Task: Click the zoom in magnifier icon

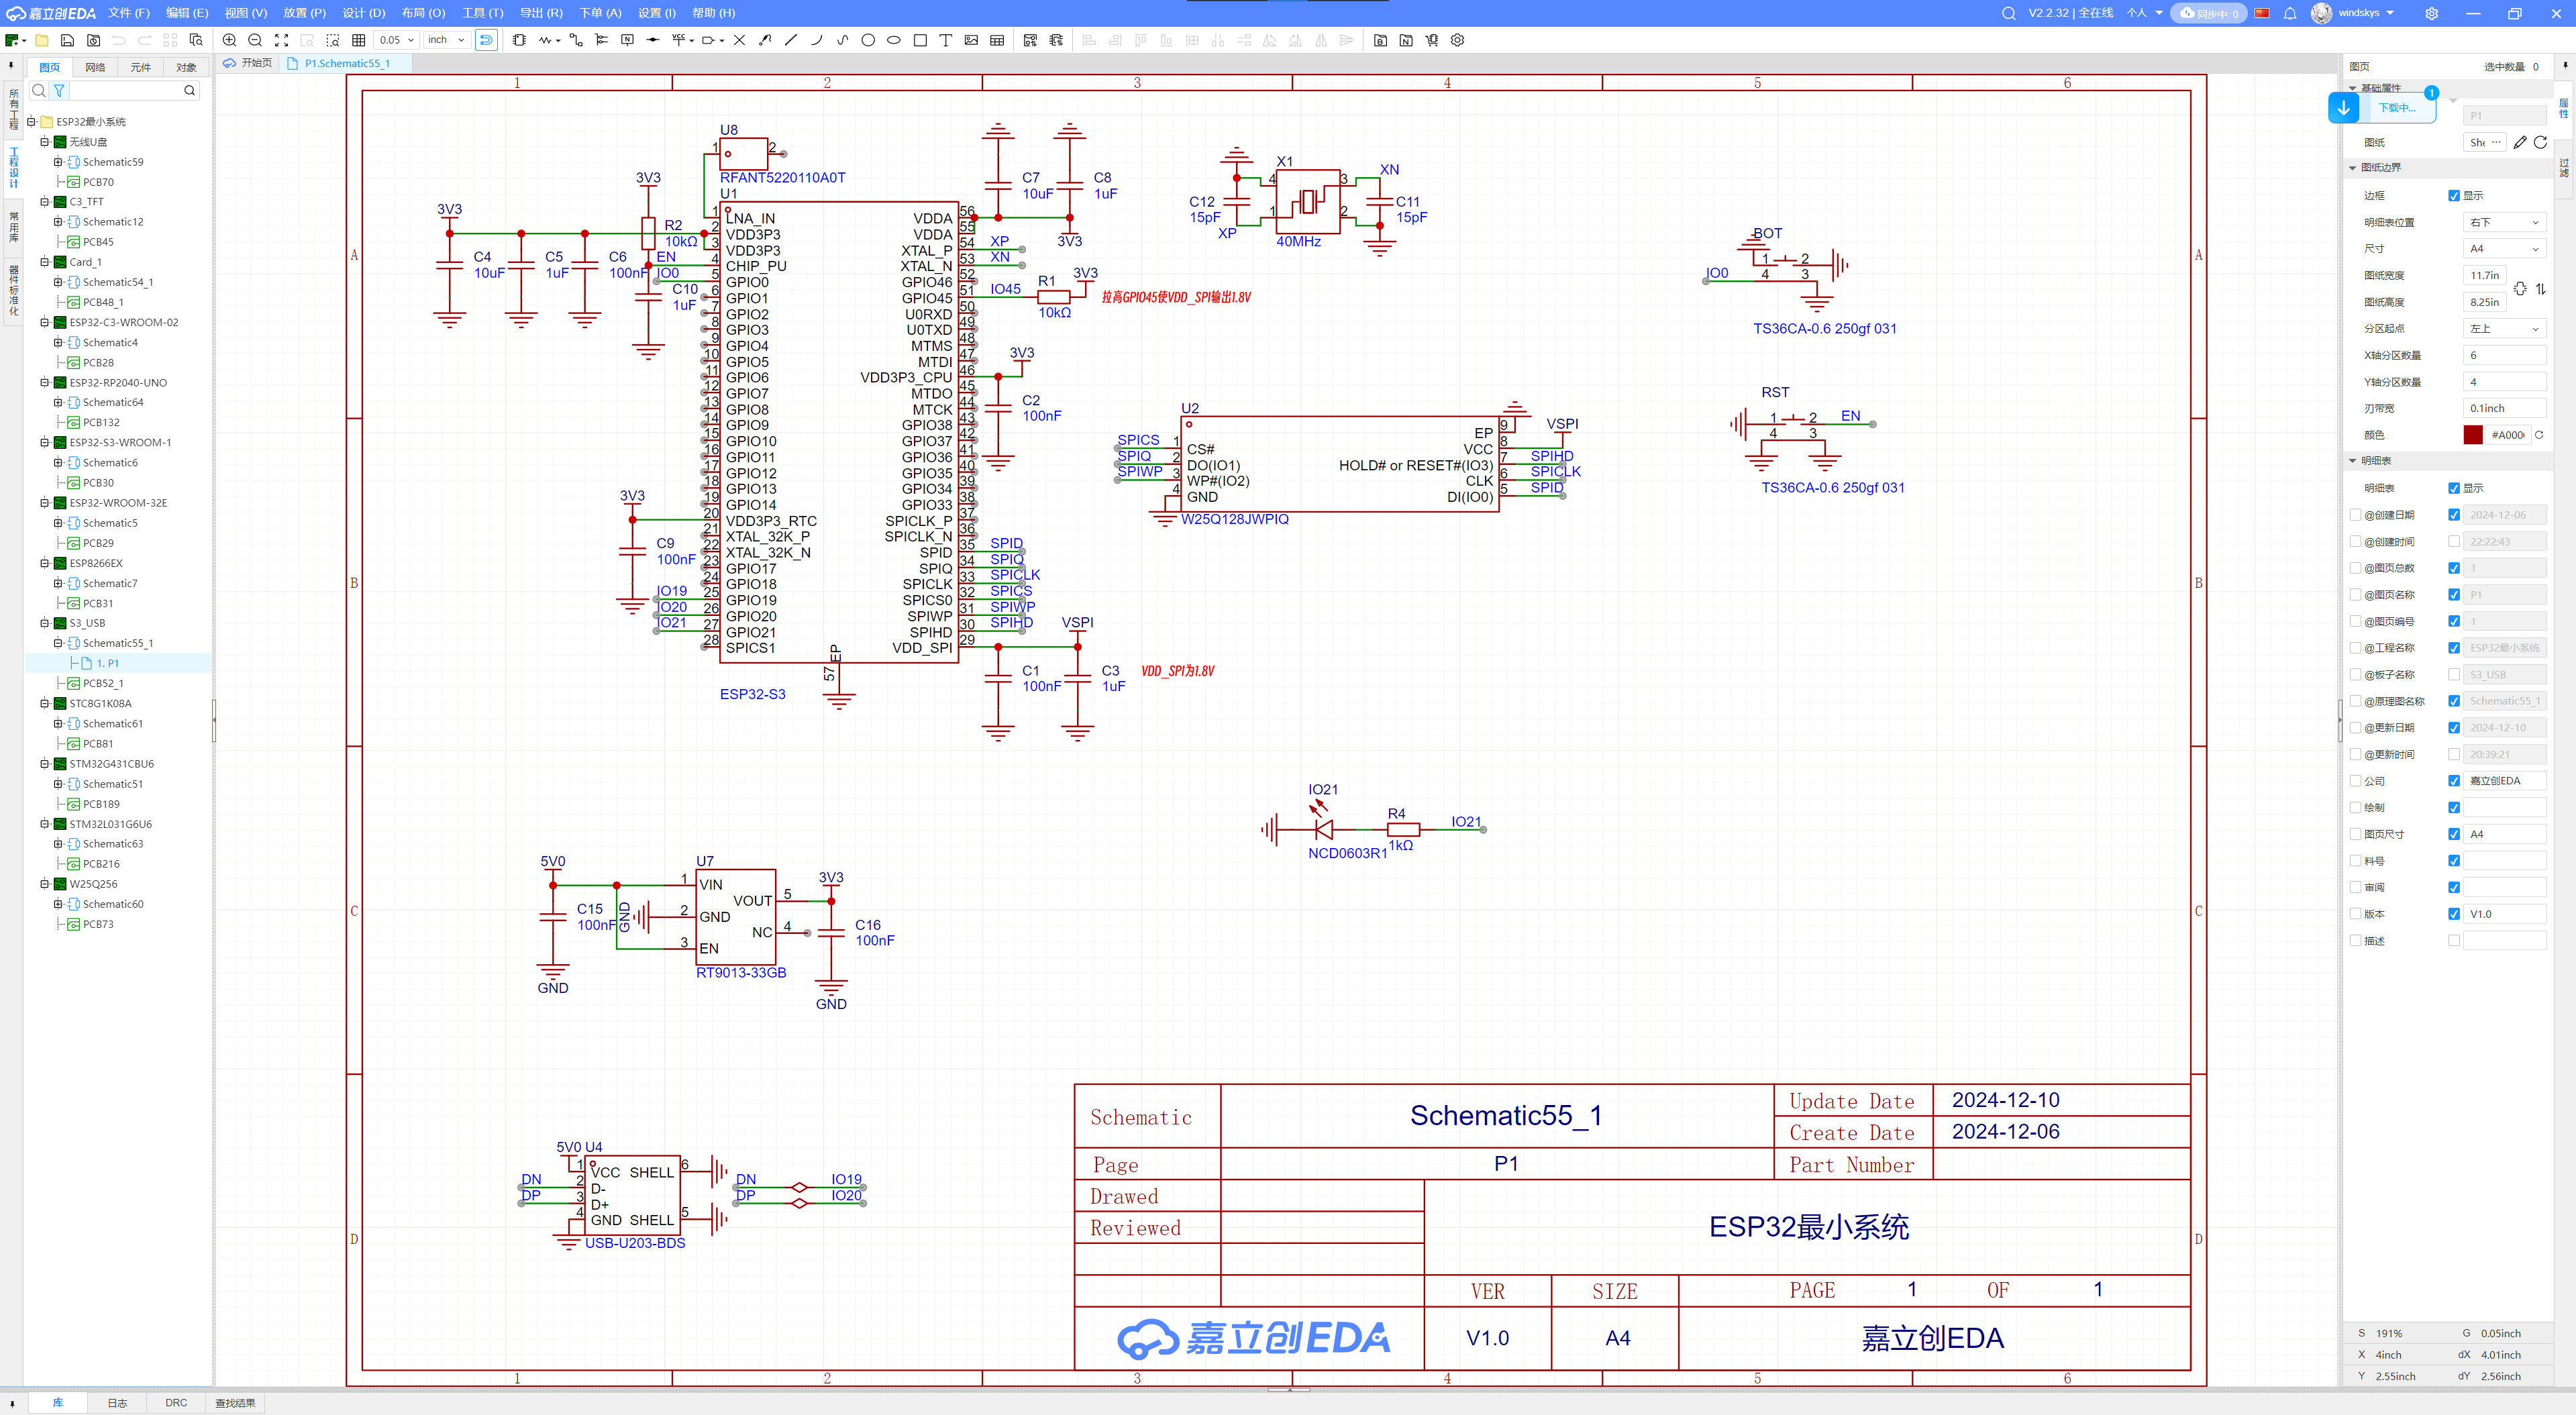Action: [x=229, y=40]
